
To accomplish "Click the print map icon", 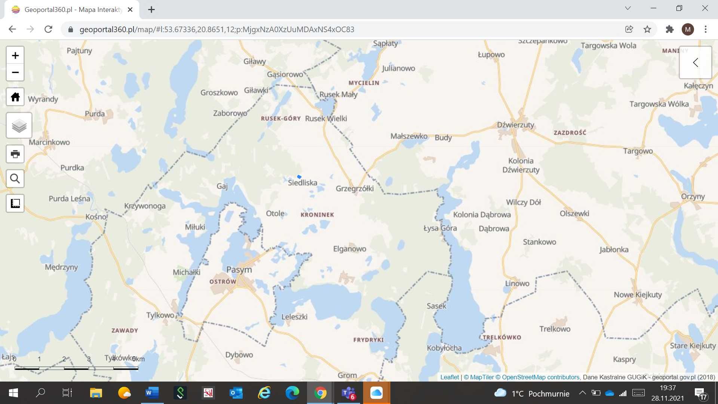I will point(15,154).
